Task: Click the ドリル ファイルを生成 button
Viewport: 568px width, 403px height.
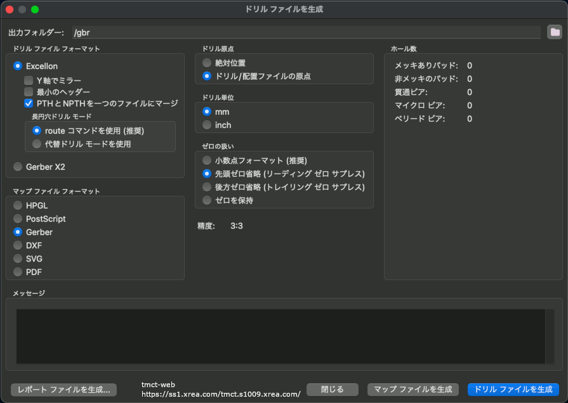Action: [x=513, y=390]
